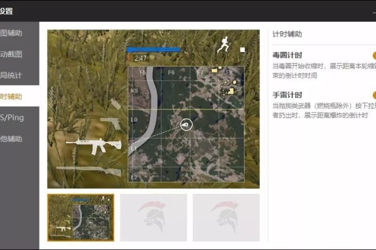Open the 图辅助 sidebar tab
The width and height of the screenshot is (376, 250).
click(19, 32)
